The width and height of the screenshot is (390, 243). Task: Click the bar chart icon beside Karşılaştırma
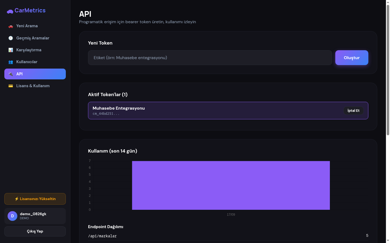[11, 50]
